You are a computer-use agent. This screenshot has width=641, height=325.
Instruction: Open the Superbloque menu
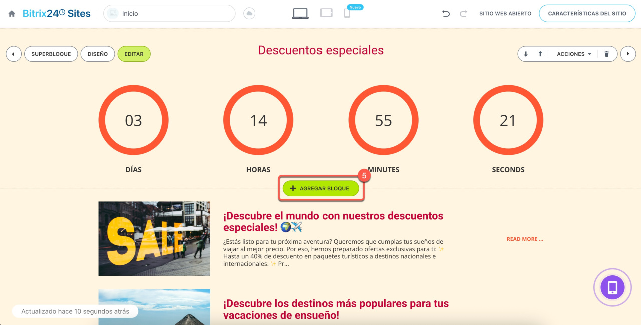tap(51, 54)
